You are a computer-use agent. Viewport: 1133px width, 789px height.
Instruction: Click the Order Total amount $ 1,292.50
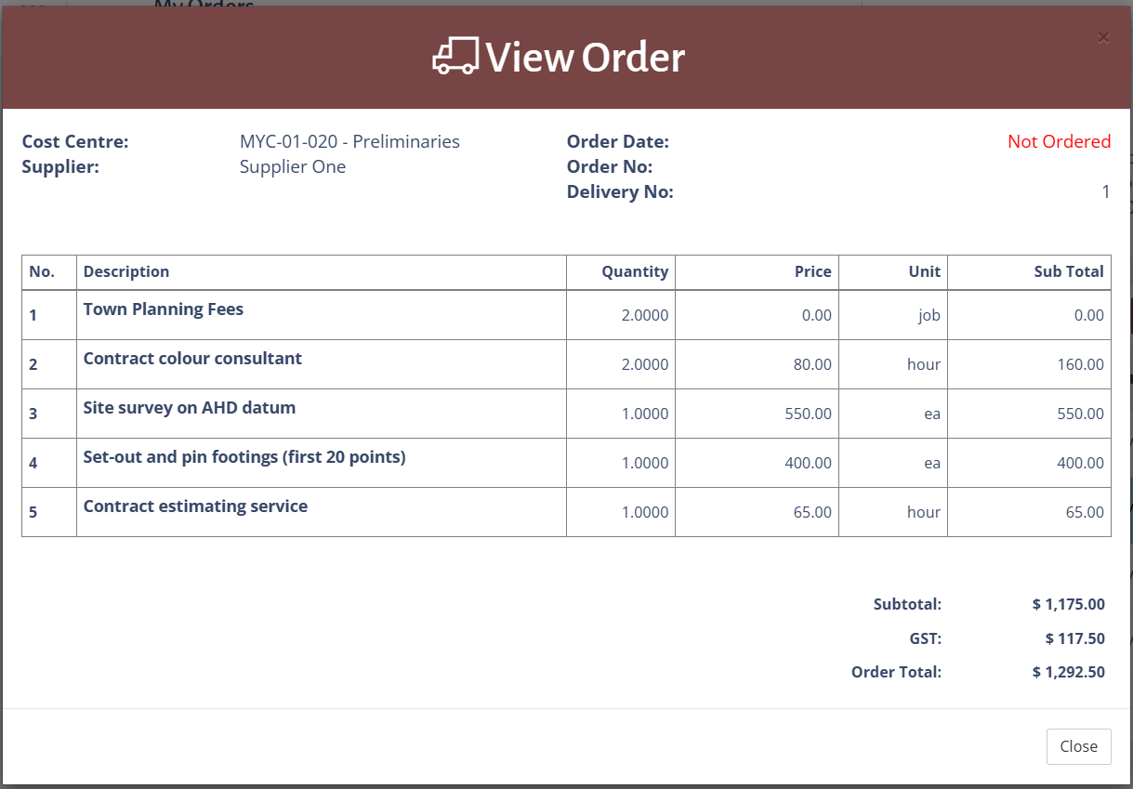tap(1068, 672)
